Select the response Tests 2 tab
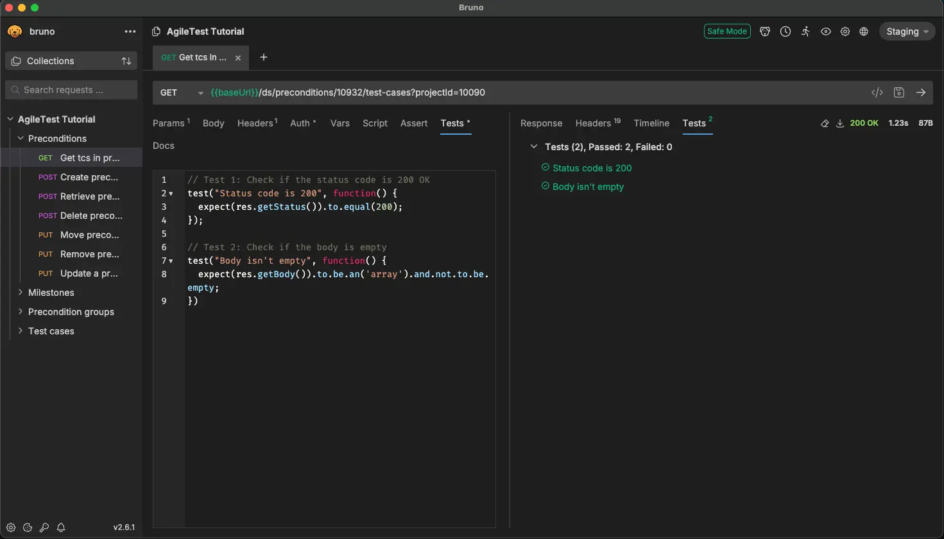 698,123
